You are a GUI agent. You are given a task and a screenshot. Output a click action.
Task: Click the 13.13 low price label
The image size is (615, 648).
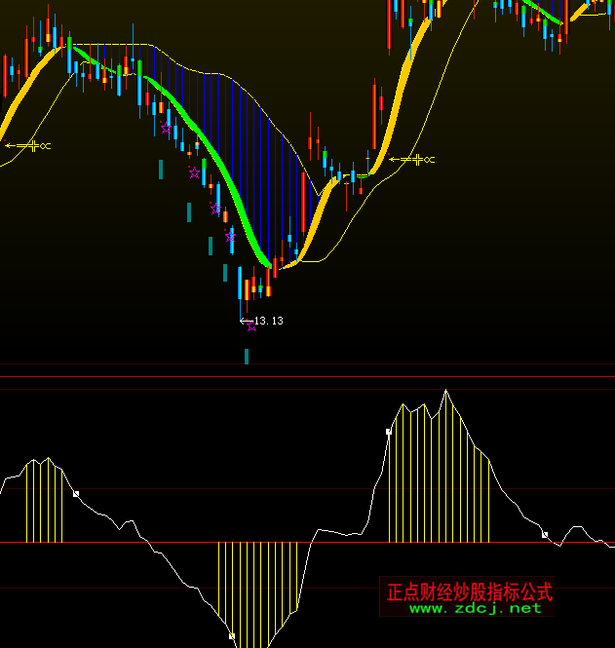click(x=268, y=320)
